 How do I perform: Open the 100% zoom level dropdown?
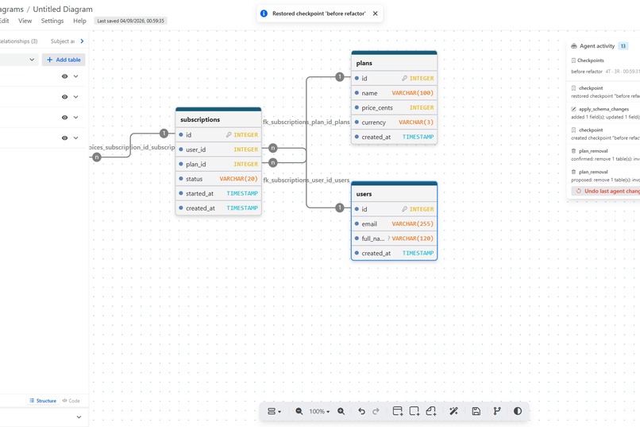(x=319, y=411)
